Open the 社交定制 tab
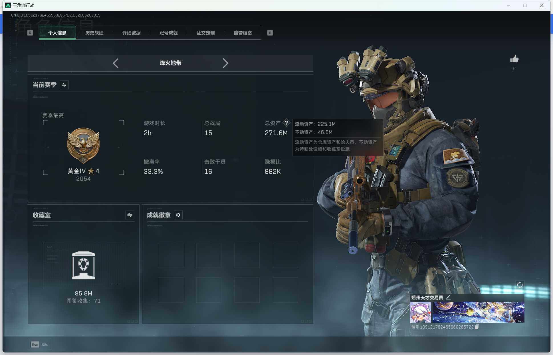Image resolution: width=553 pixels, height=355 pixels. click(206, 33)
